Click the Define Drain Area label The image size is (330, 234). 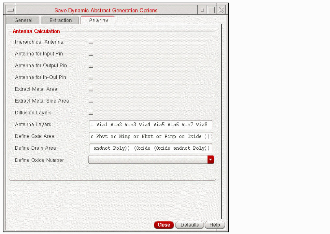(36, 148)
